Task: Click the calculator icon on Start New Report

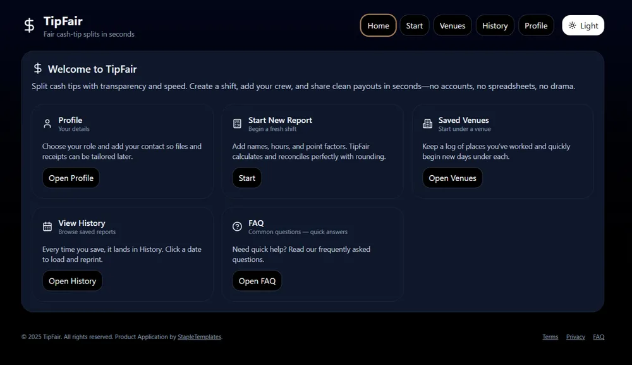Action: pos(238,123)
